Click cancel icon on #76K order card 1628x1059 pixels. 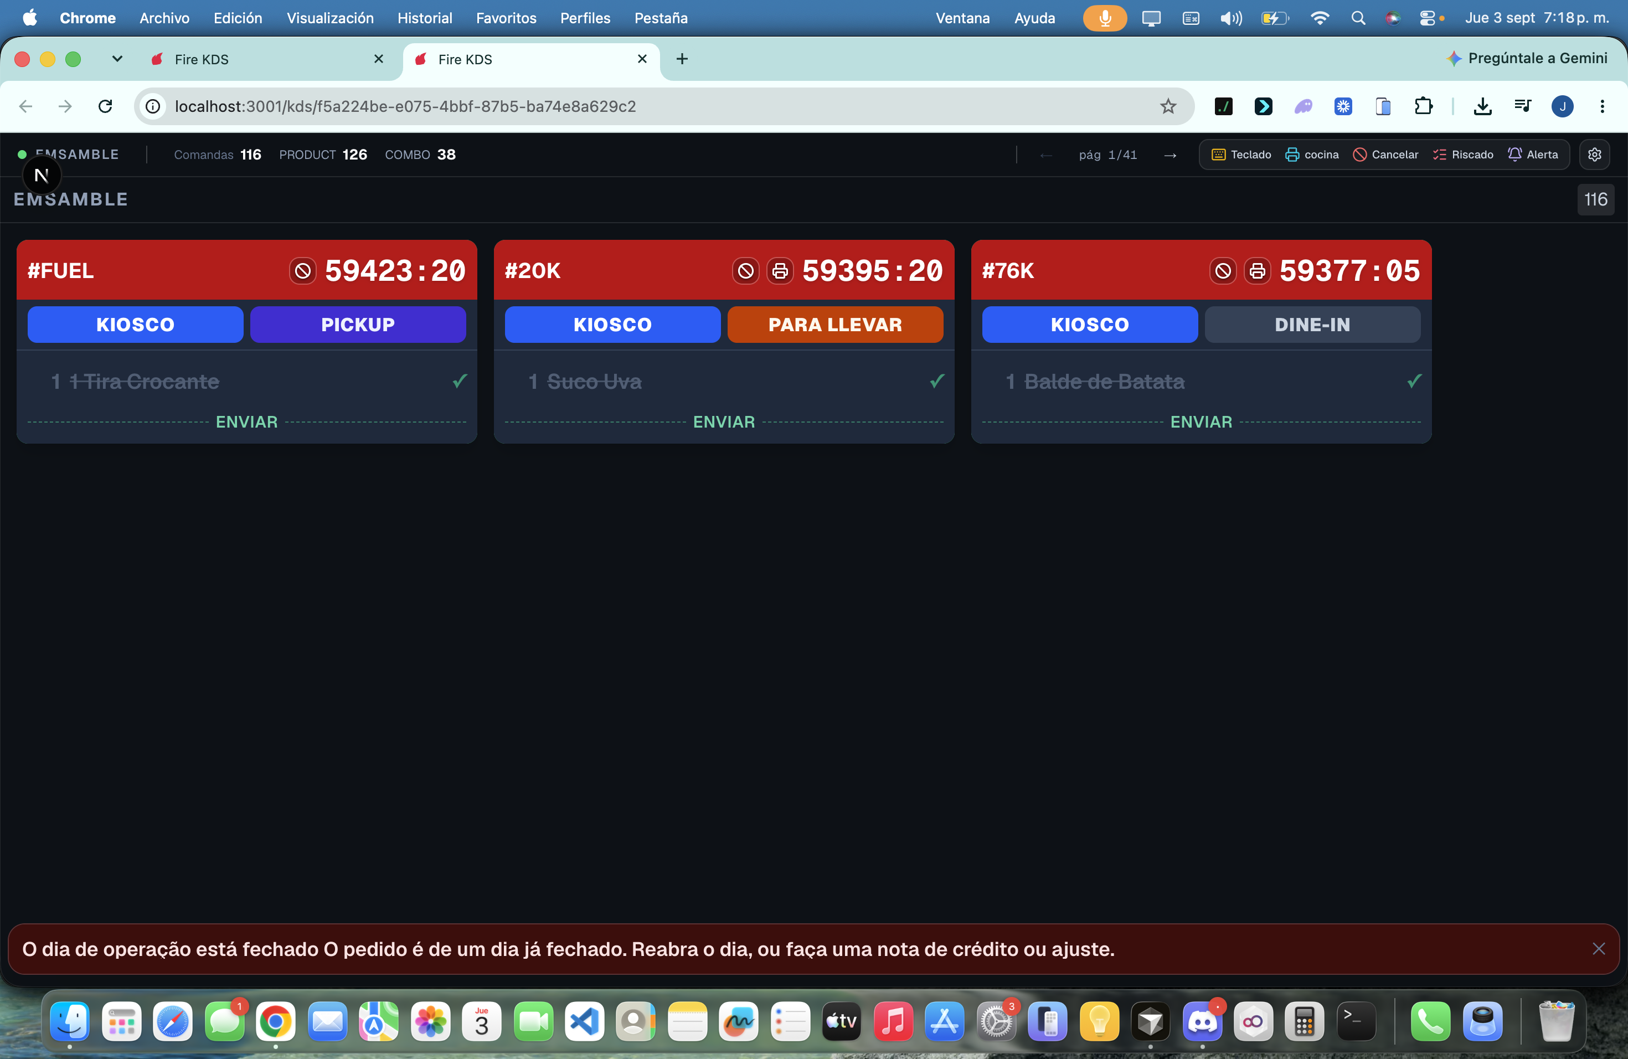[1223, 271]
